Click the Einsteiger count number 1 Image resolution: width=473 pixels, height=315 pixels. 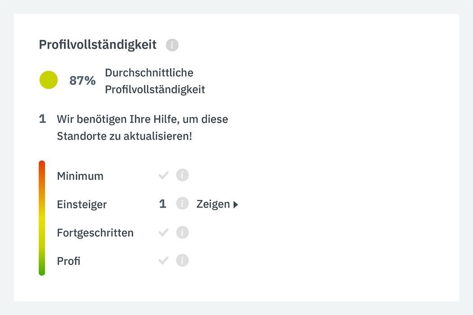click(163, 204)
